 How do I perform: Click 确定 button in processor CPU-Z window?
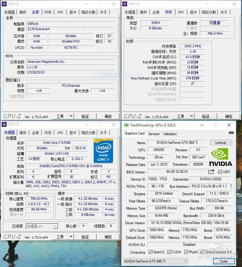pyautogui.click(x=108, y=237)
